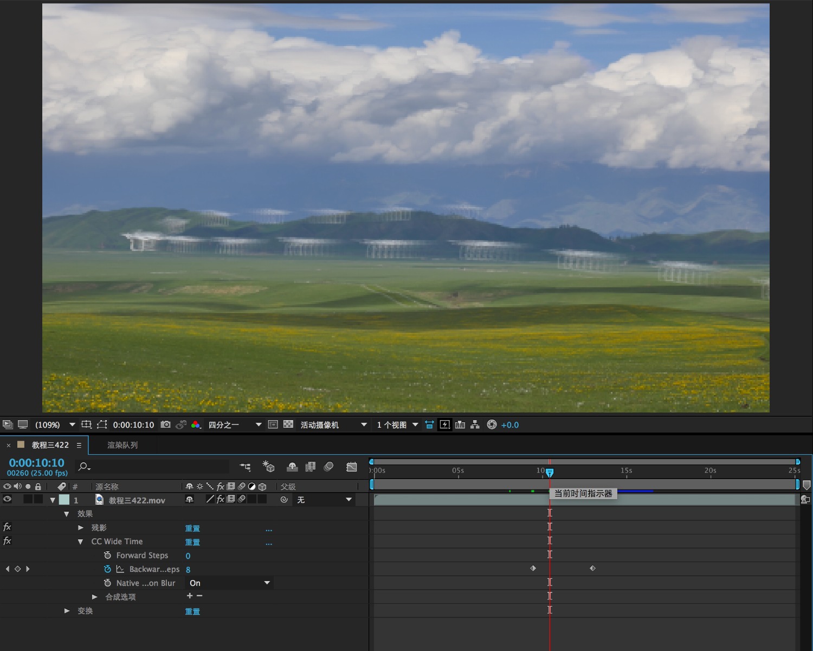Toggle the transparency grid checkerboard icon
813x651 pixels.
288,424
